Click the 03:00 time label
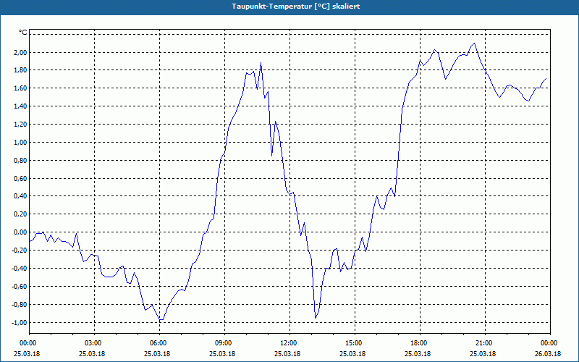579x362 pixels. coord(94,343)
